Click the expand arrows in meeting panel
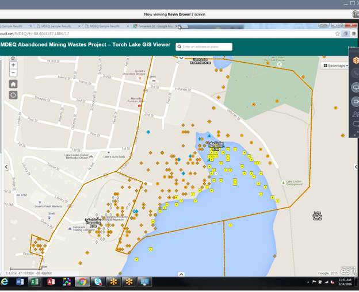This screenshot has width=359, height=292. coord(356,134)
